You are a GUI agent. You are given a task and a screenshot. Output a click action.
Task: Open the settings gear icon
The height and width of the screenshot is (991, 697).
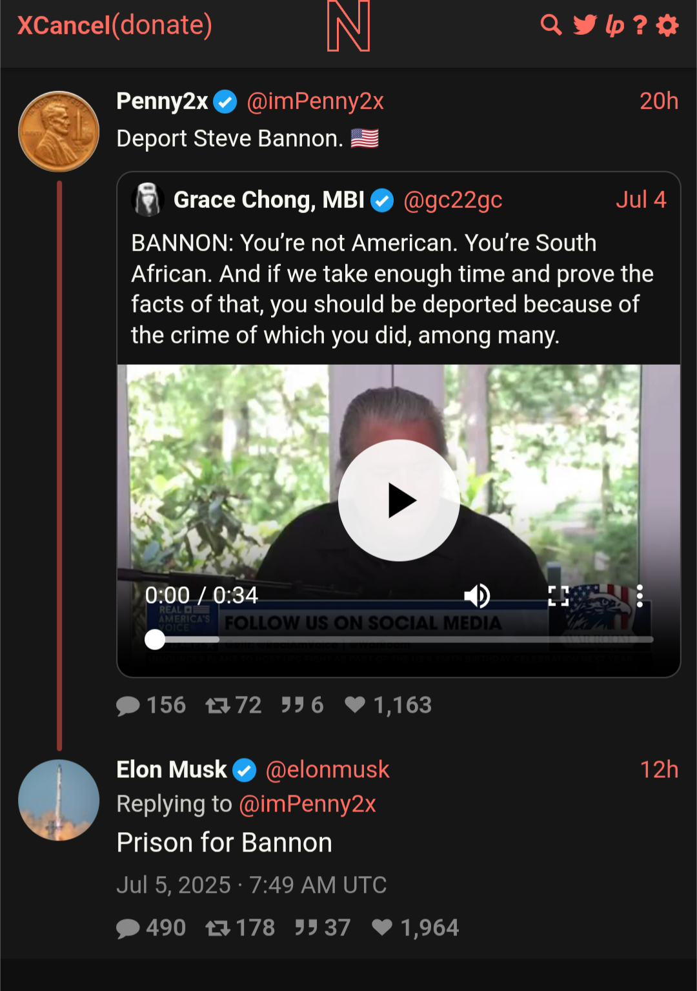point(667,25)
